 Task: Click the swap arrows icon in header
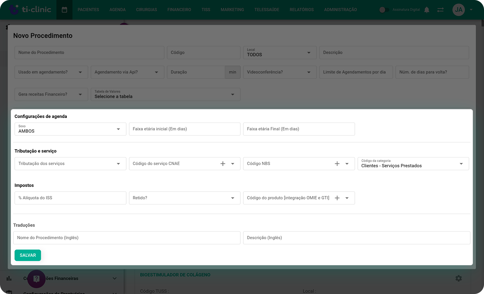pyautogui.click(x=441, y=10)
